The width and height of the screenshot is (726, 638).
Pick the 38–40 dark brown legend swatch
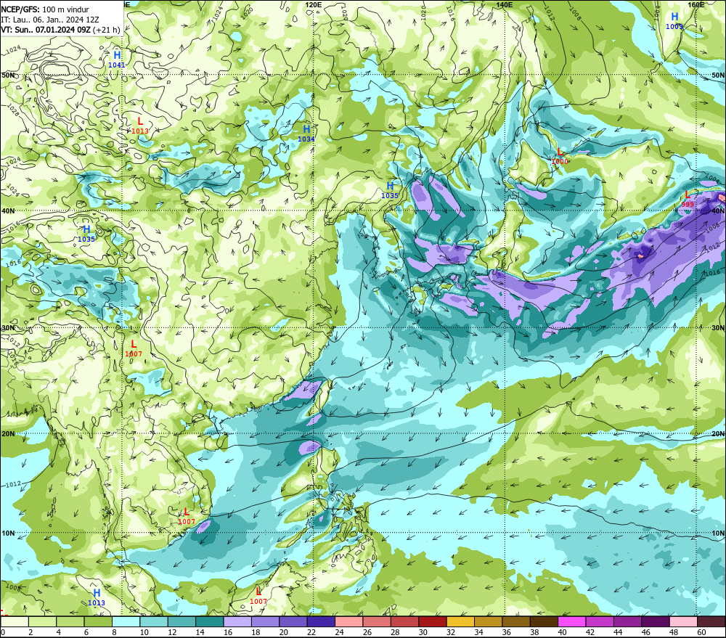pos(544,621)
